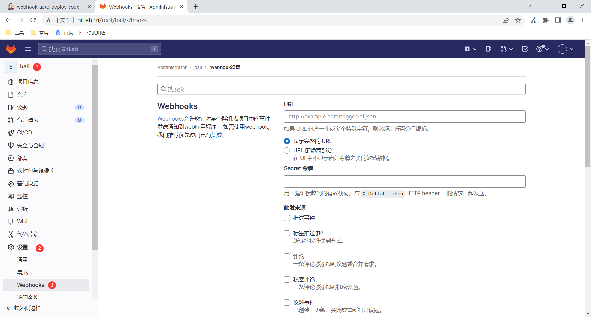Enable the 标签推送事件 trigger checkbox
Image resolution: width=591 pixels, height=317 pixels.
[287, 233]
